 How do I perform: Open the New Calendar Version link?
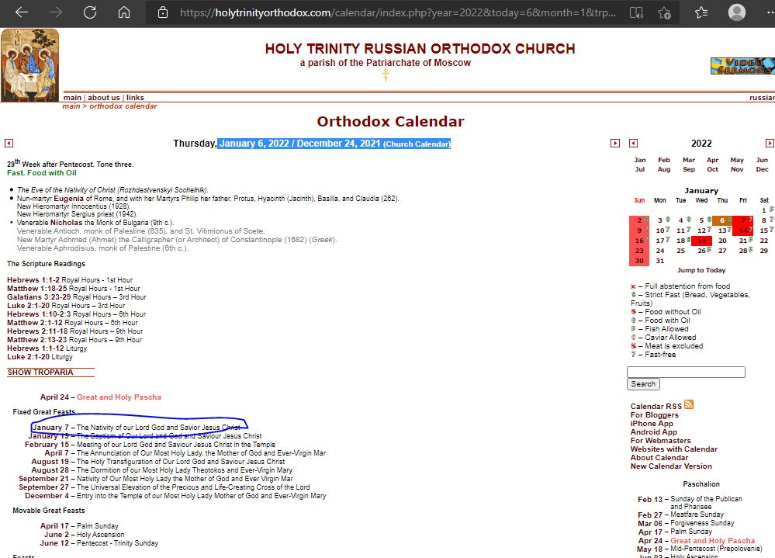pos(671,466)
